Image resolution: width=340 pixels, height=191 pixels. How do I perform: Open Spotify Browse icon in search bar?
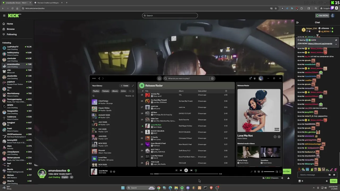tap(212, 78)
